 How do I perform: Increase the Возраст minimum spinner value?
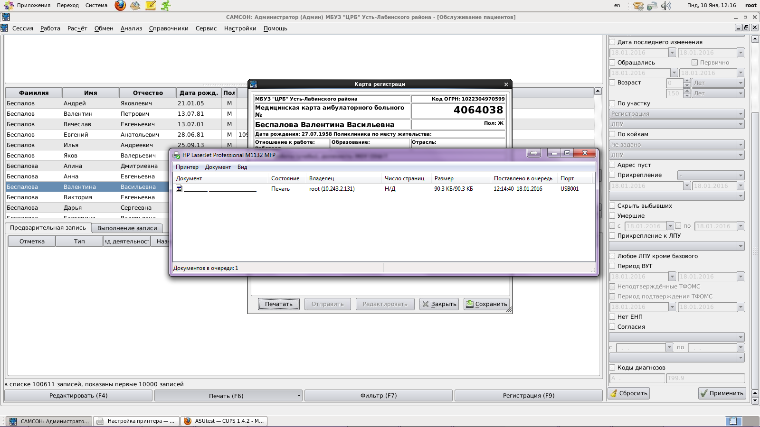coord(687,81)
